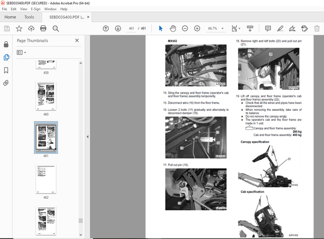This screenshot has width=324, height=239.
Task: Close the Page Thumbnails panel
Action: [77, 40]
